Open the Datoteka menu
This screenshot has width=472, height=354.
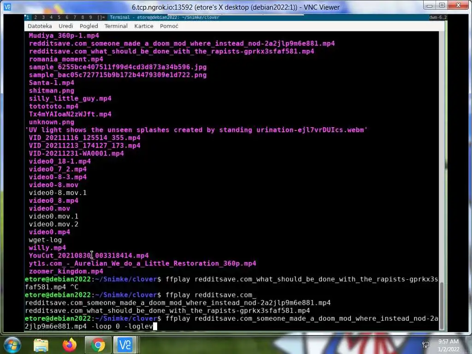[40, 26]
